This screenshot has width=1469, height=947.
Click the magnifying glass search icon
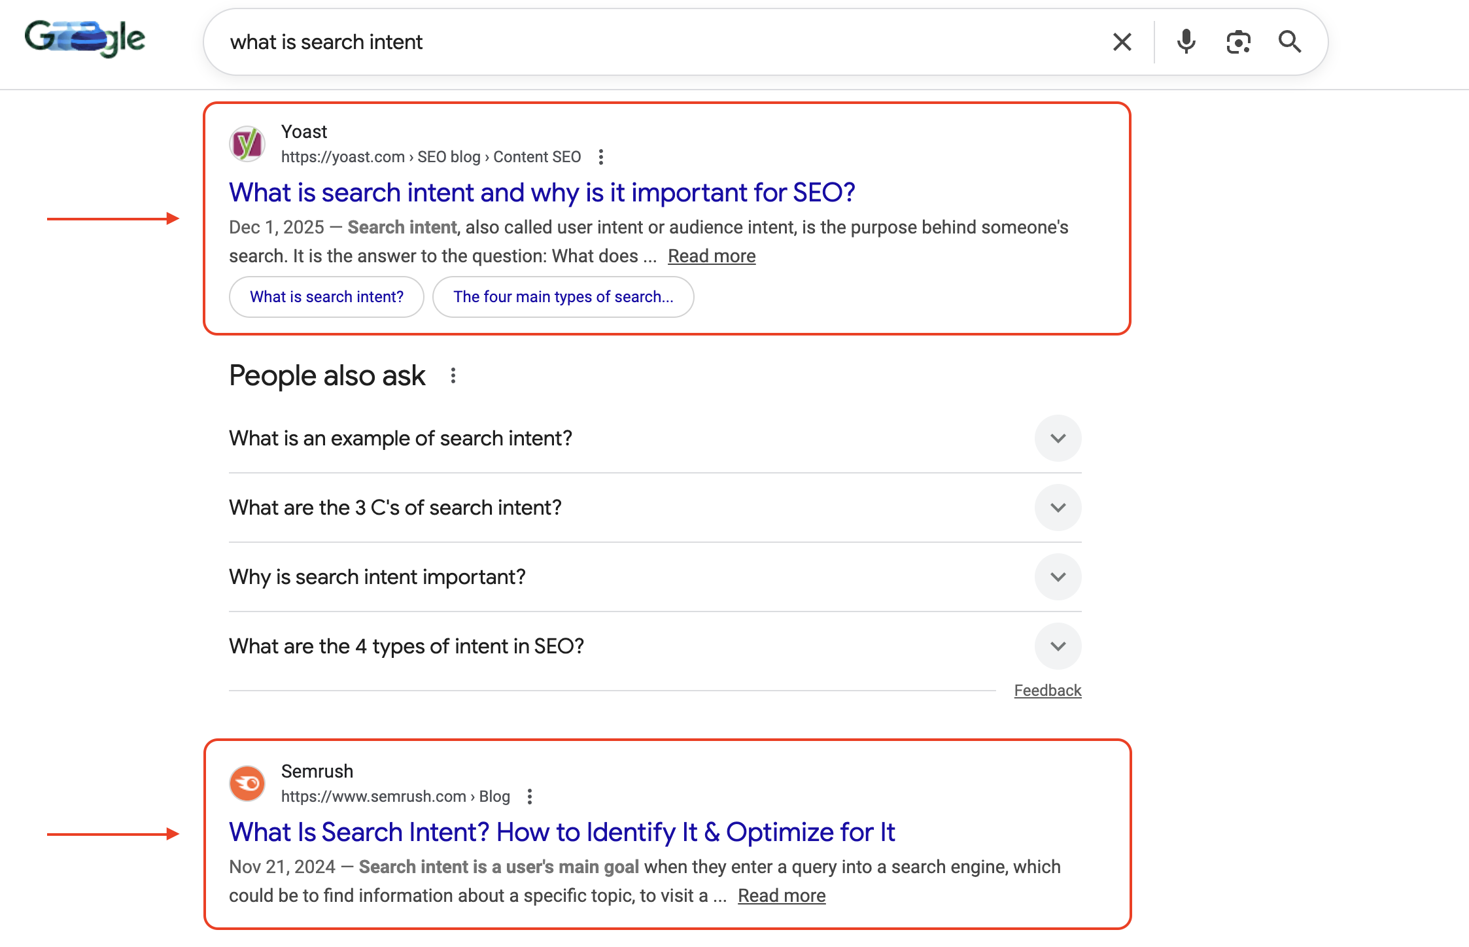(1289, 41)
